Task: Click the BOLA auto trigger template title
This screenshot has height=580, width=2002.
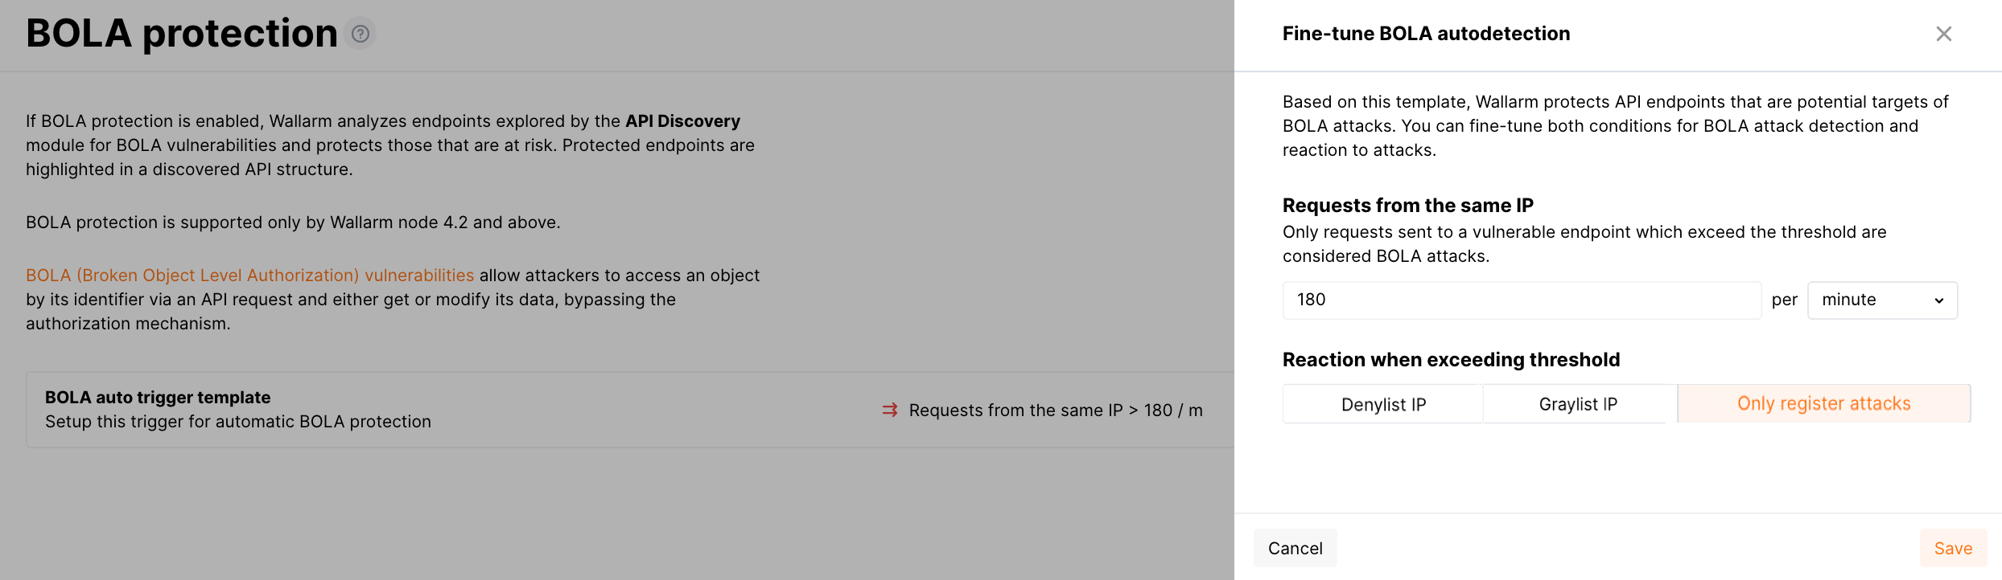Action: (158, 398)
